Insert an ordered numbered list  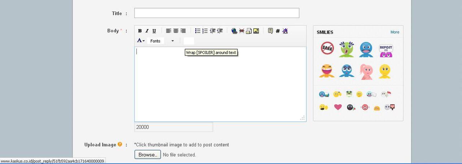point(205,31)
